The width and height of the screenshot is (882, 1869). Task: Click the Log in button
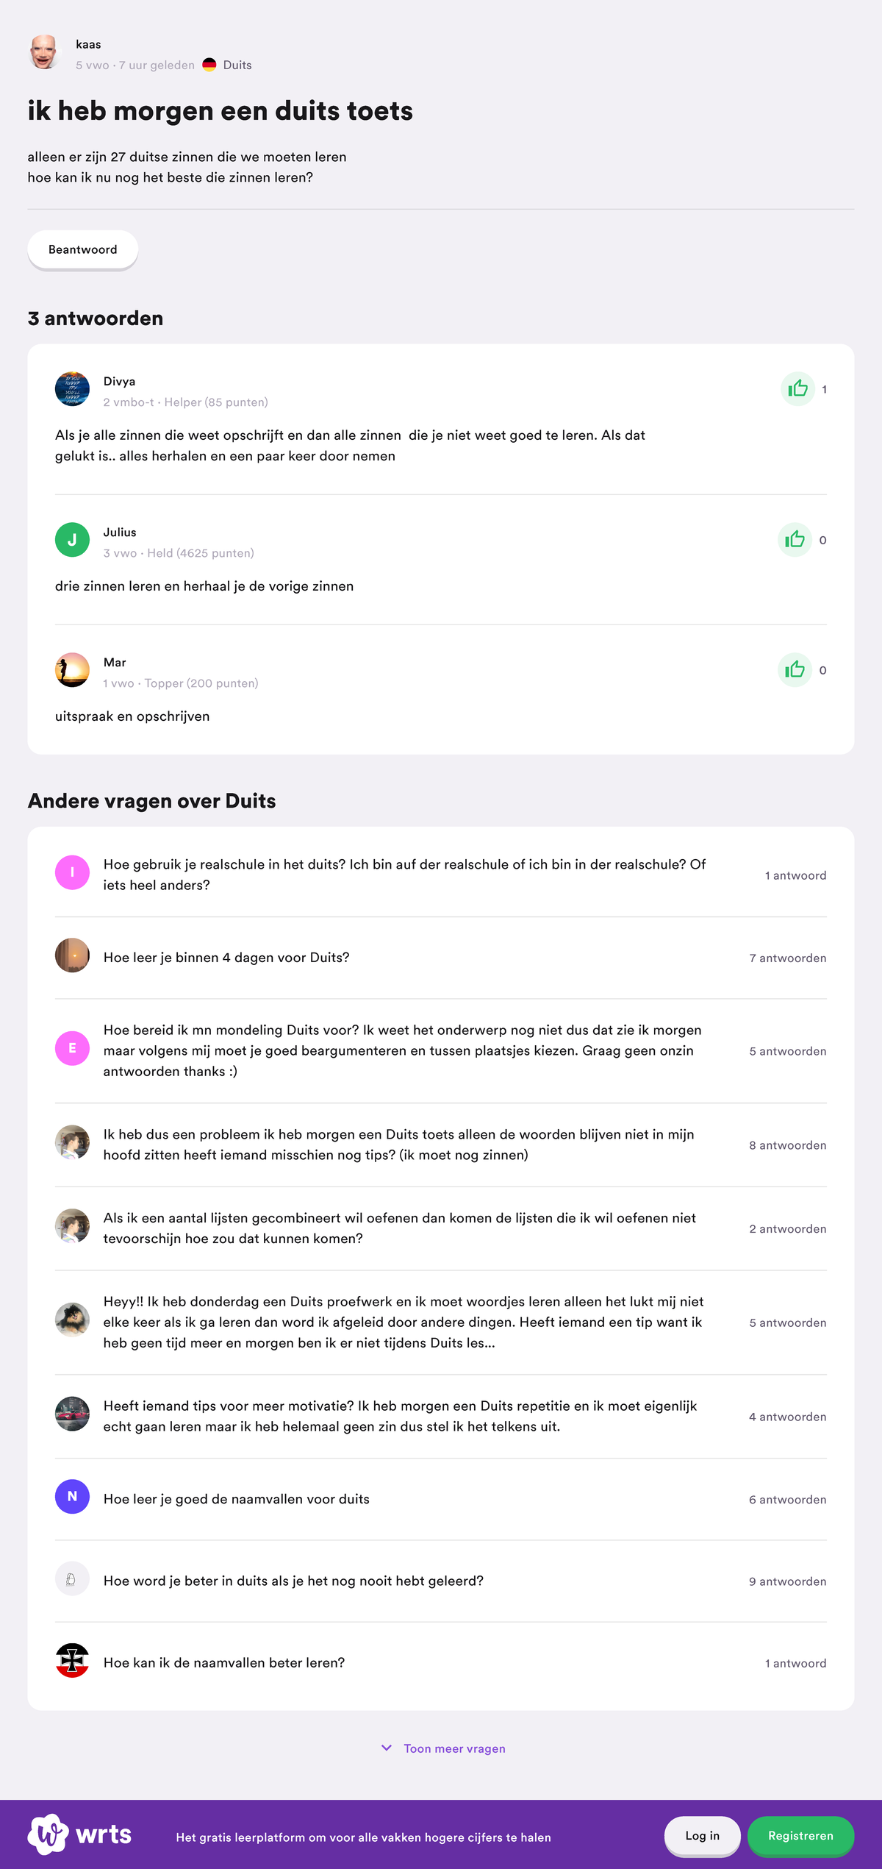(x=702, y=1836)
